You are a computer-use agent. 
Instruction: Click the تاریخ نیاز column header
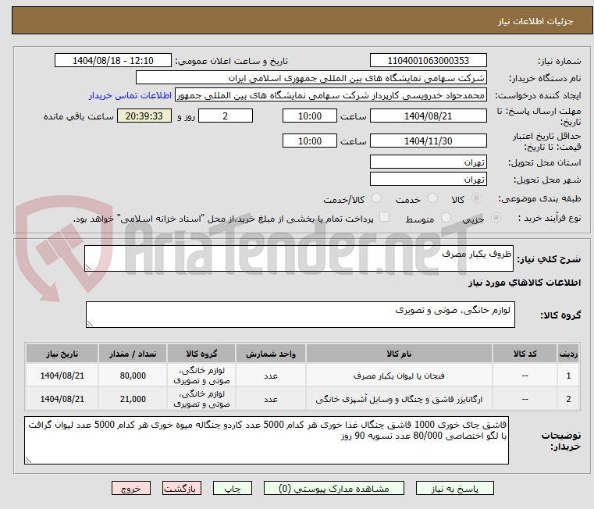point(62,354)
